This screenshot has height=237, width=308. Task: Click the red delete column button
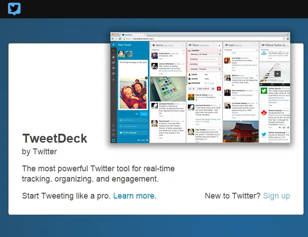pyautogui.click(x=219, y=89)
